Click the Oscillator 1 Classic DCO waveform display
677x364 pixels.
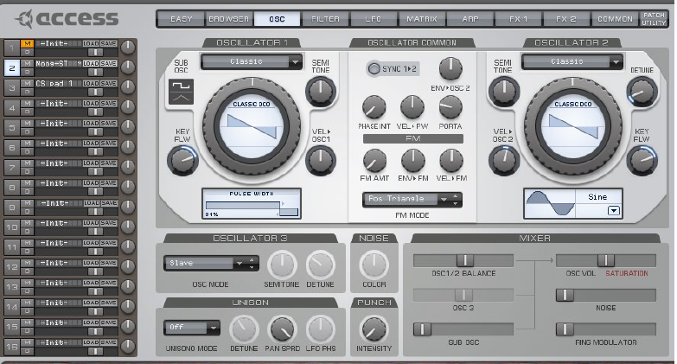252,127
